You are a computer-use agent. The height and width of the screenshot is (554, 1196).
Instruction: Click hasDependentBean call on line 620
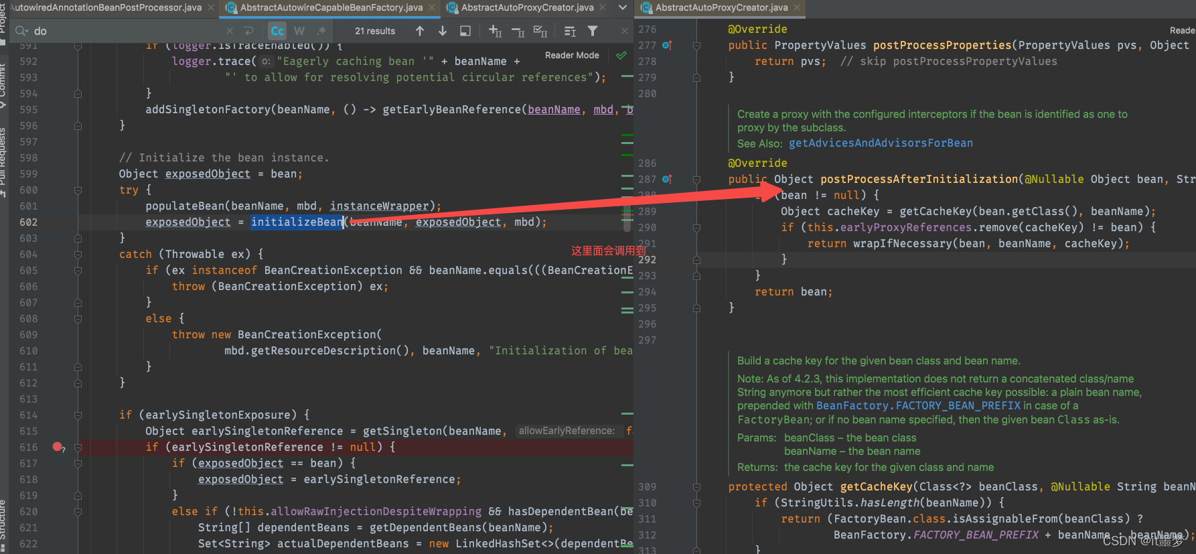[x=560, y=511]
